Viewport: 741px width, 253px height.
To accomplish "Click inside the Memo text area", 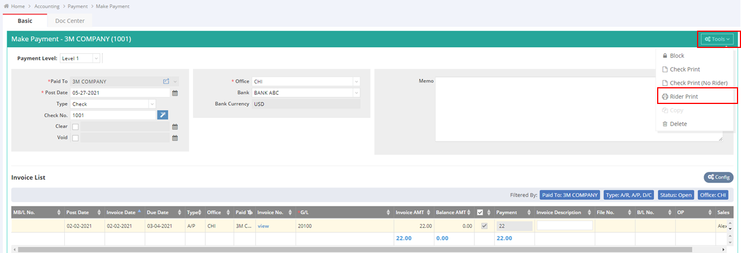I will 578,109.
